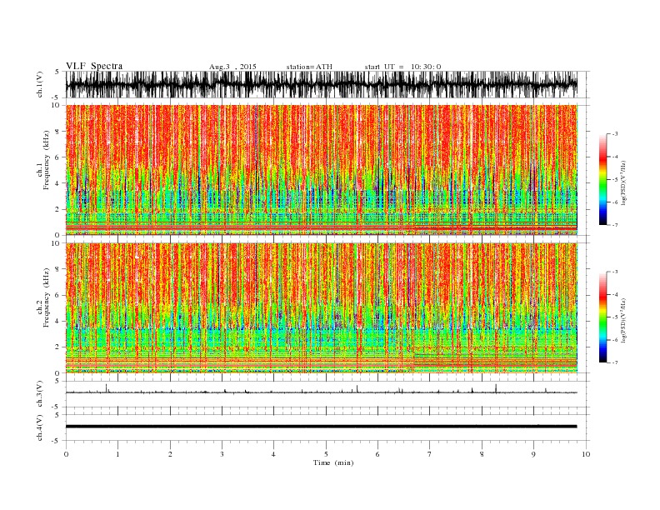Click the time axis tick label "3"
The image size is (660, 510).
[222, 454]
